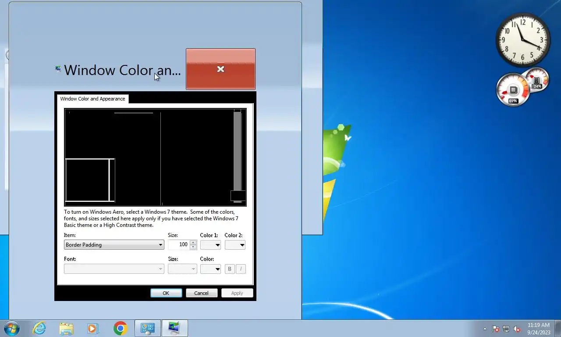Click the Cancel button
This screenshot has width=561, height=337.
coord(202,293)
